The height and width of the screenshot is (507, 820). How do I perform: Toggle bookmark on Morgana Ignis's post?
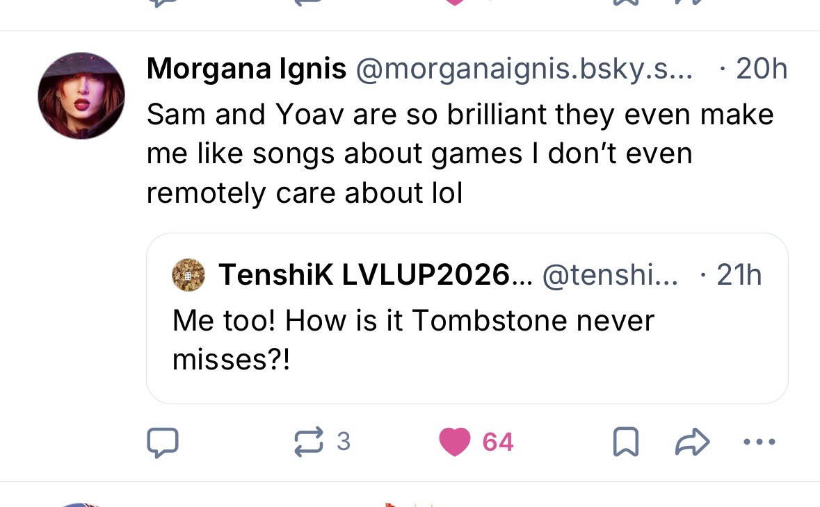point(625,442)
